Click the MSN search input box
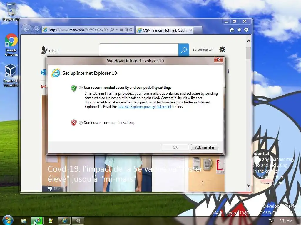This screenshot has width=301, height=225. click(x=139, y=50)
